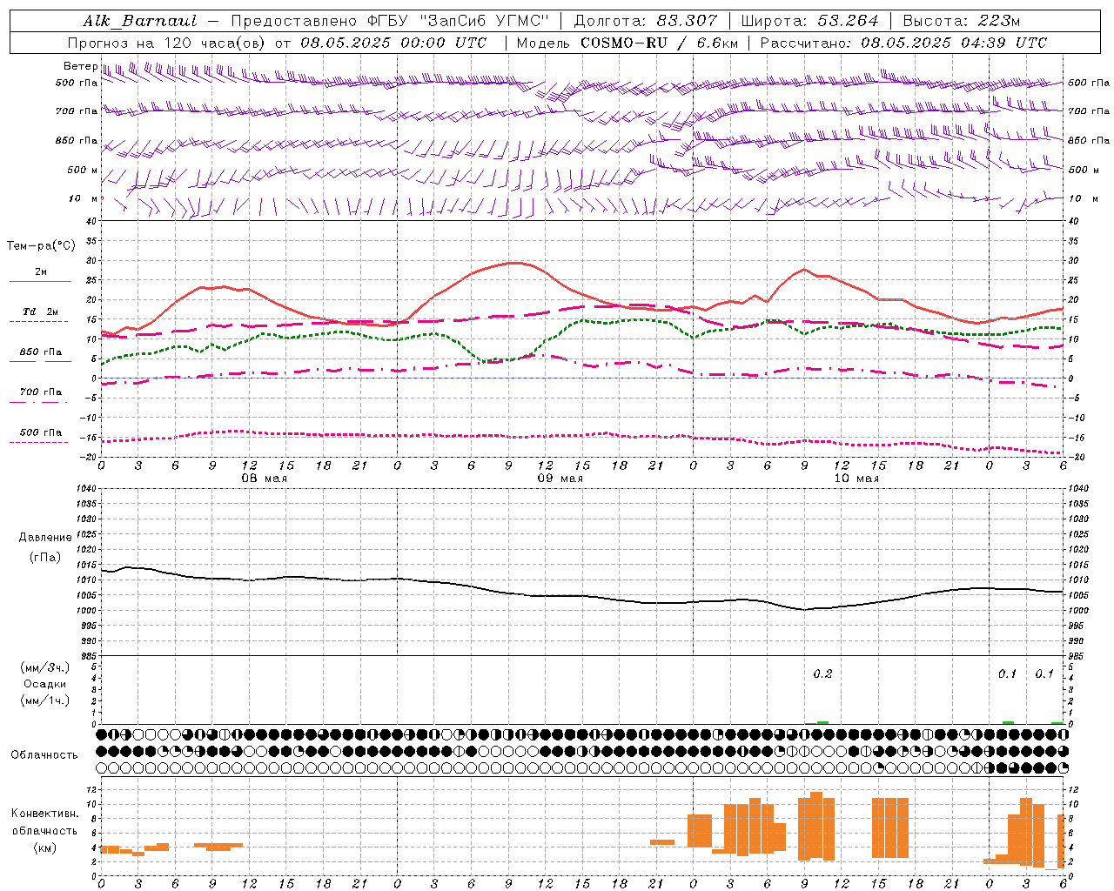Click the Осадки precipitation label
Image resolution: width=1114 pixels, height=891 pixels.
pyautogui.click(x=44, y=684)
